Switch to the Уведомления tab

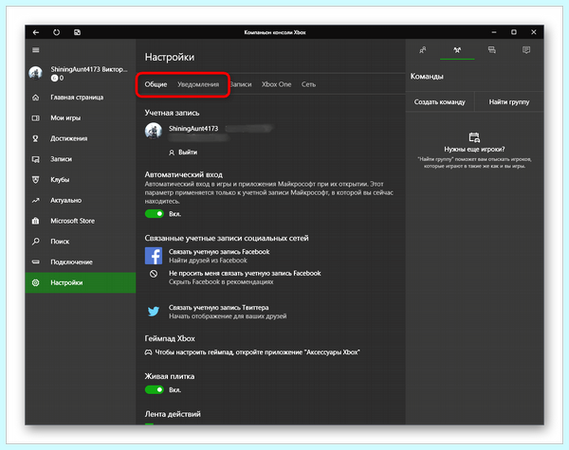198,84
